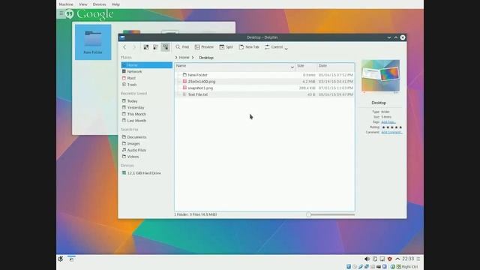Search for Images in sidebar
Screen dimensions: 480x270
pos(147,143)
